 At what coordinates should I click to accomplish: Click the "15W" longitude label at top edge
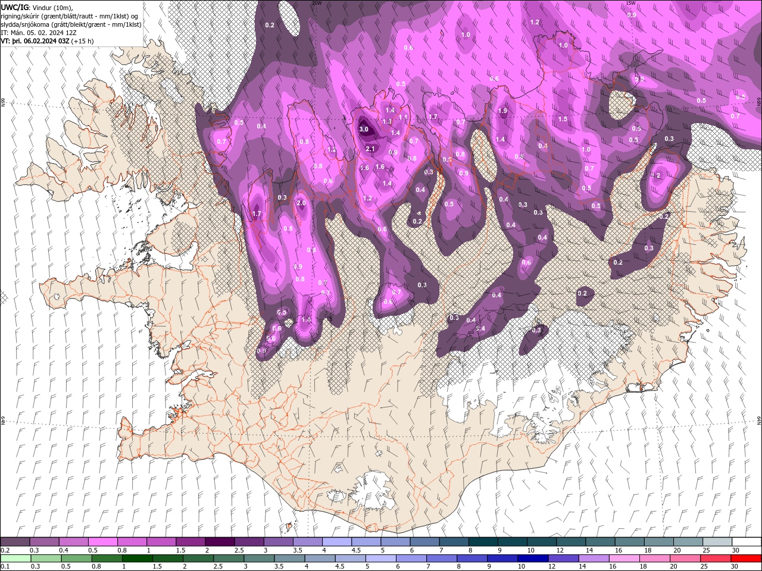(x=630, y=3)
